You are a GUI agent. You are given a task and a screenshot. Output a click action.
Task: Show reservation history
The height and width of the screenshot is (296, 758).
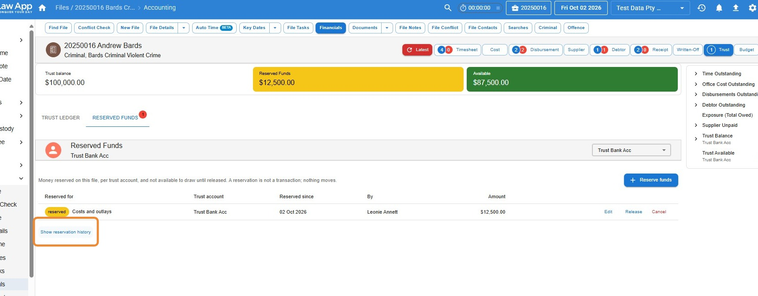(x=66, y=232)
